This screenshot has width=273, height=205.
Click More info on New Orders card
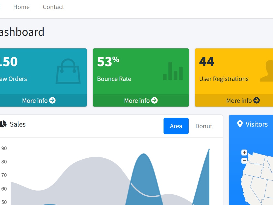(39, 101)
